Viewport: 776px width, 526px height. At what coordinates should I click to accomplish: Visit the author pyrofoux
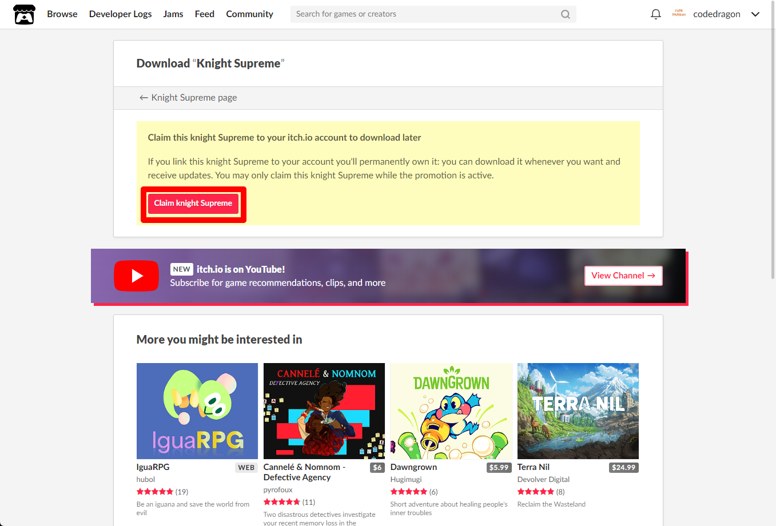coord(278,490)
